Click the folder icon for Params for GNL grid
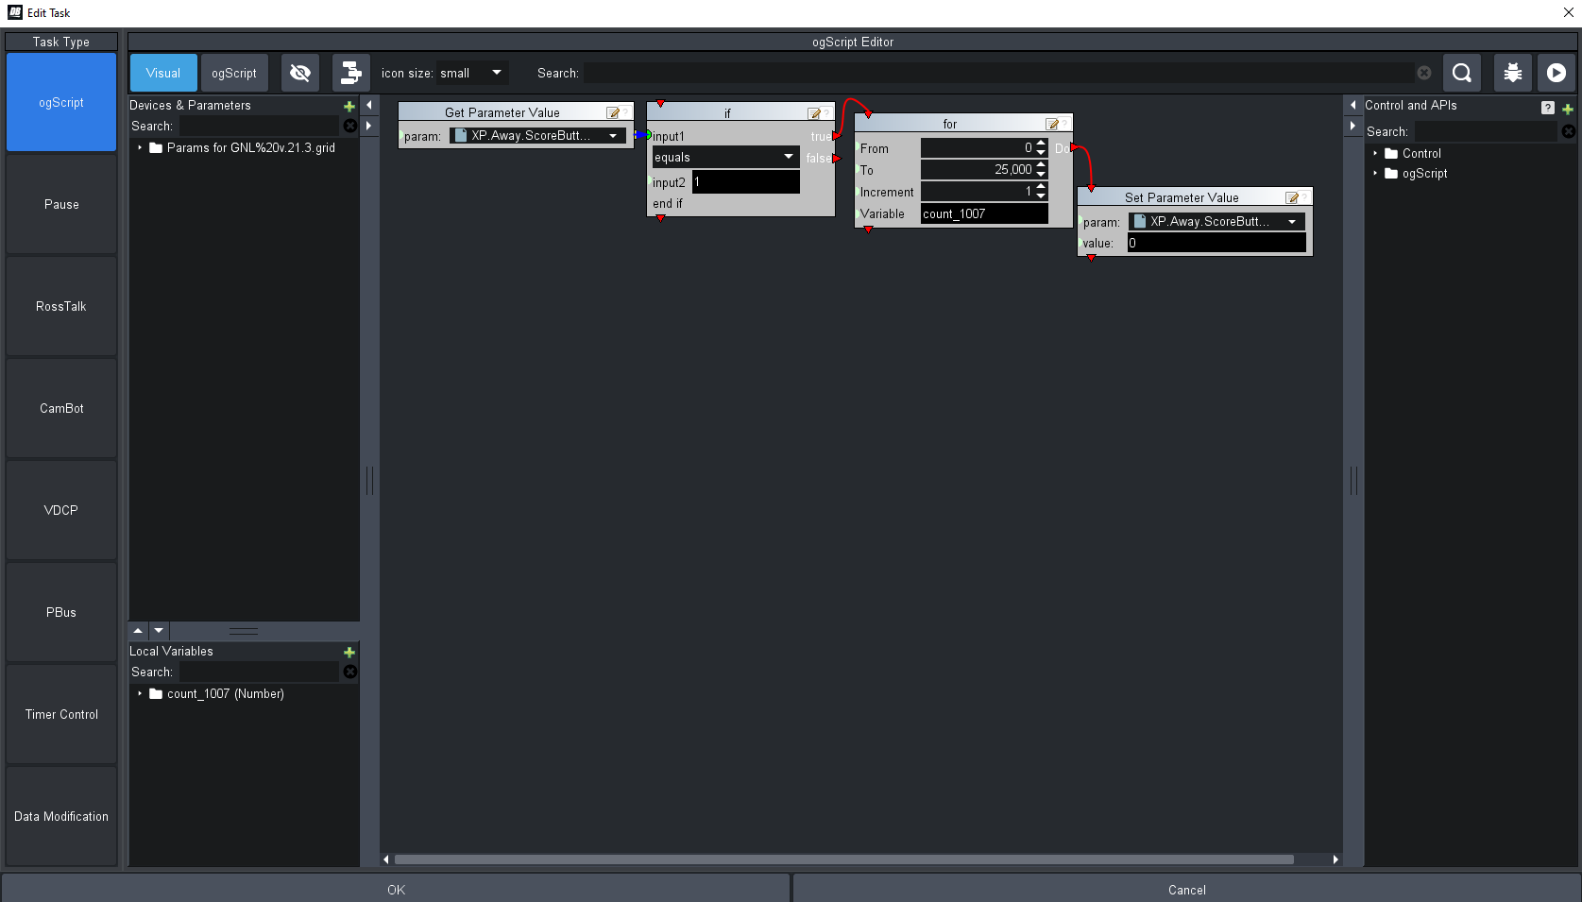 tap(157, 147)
